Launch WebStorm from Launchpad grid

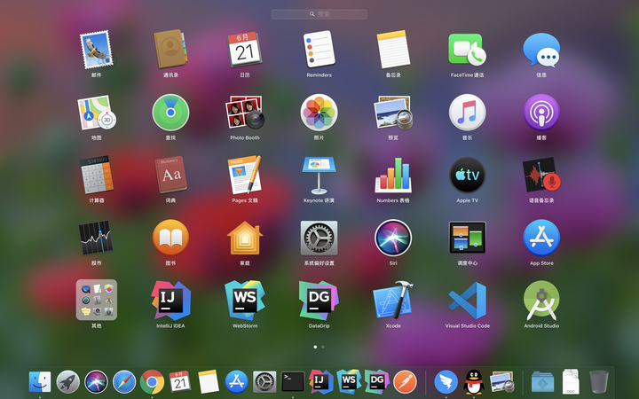(x=245, y=301)
